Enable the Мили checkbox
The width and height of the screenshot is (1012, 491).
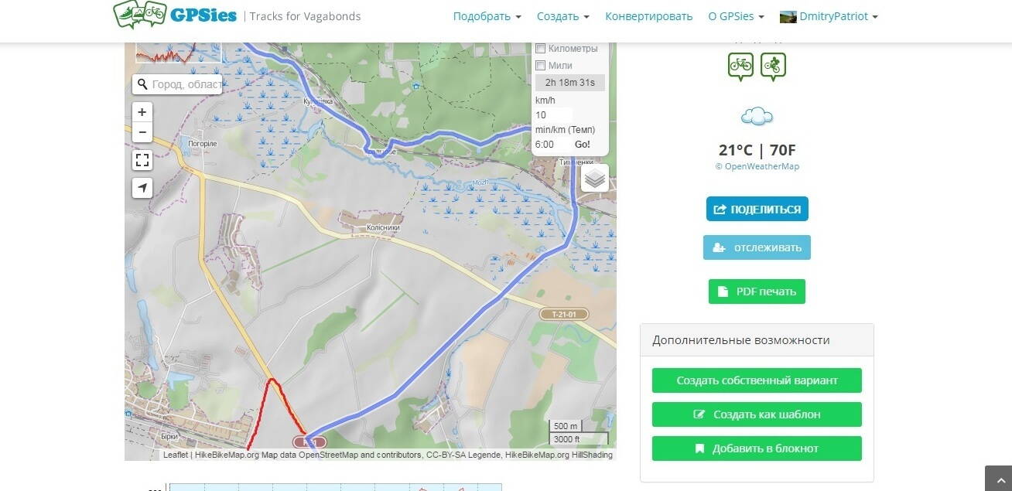tap(541, 66)
